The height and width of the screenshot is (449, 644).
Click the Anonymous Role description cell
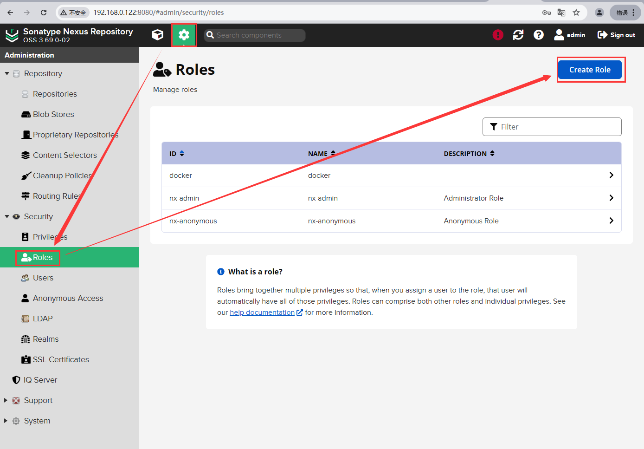pos(471,221)
